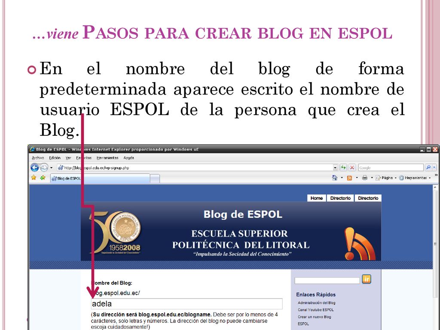Click the Internet Explorer title bar icon
The width and height of the screenshot is (440, 330).
[32, 149]
